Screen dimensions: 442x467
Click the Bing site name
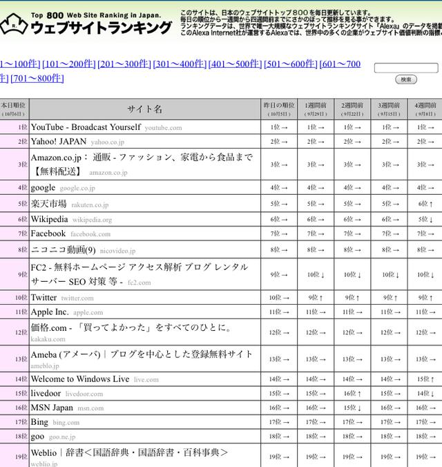[x=39, y=421]
